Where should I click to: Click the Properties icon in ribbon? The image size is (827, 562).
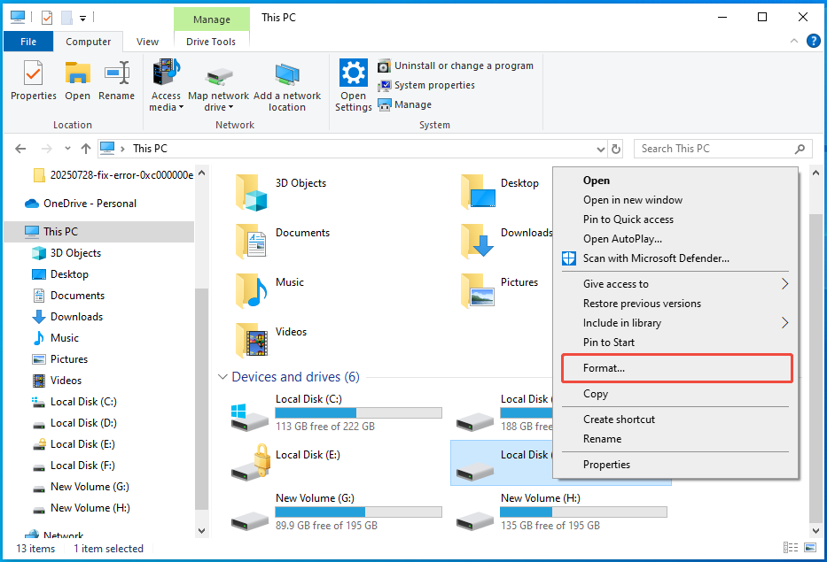click(x=33, y=73)
